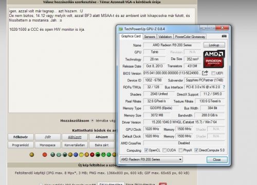
Task: Open the PowerColor Giveaway tab
Action: 190,37
